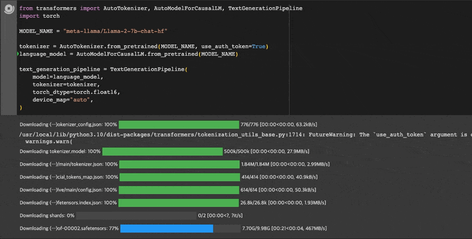This screenshot has height=239, width=472.
Task: Click the '1.84M/1.84M' download stats text
Action: 286,165
